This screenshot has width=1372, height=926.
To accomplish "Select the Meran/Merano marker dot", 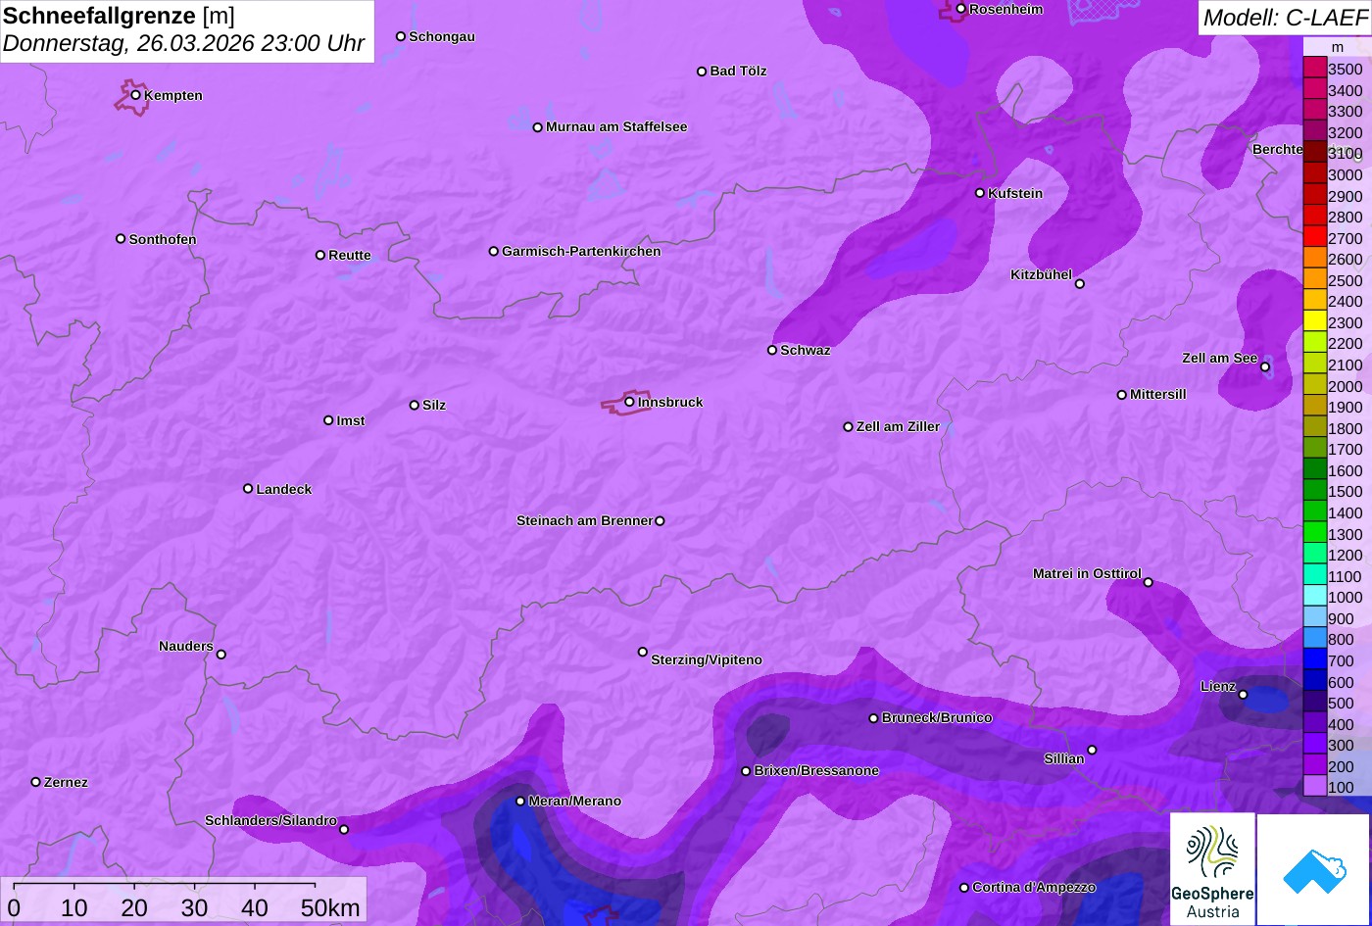I will 520,802.
